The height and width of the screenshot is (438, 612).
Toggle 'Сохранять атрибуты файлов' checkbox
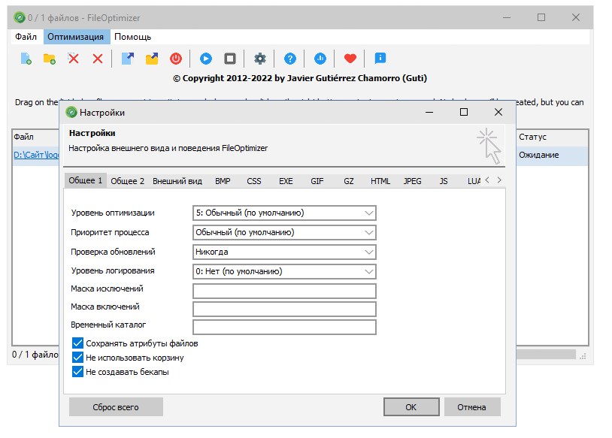pyautogui.click(x=77, y=343)
